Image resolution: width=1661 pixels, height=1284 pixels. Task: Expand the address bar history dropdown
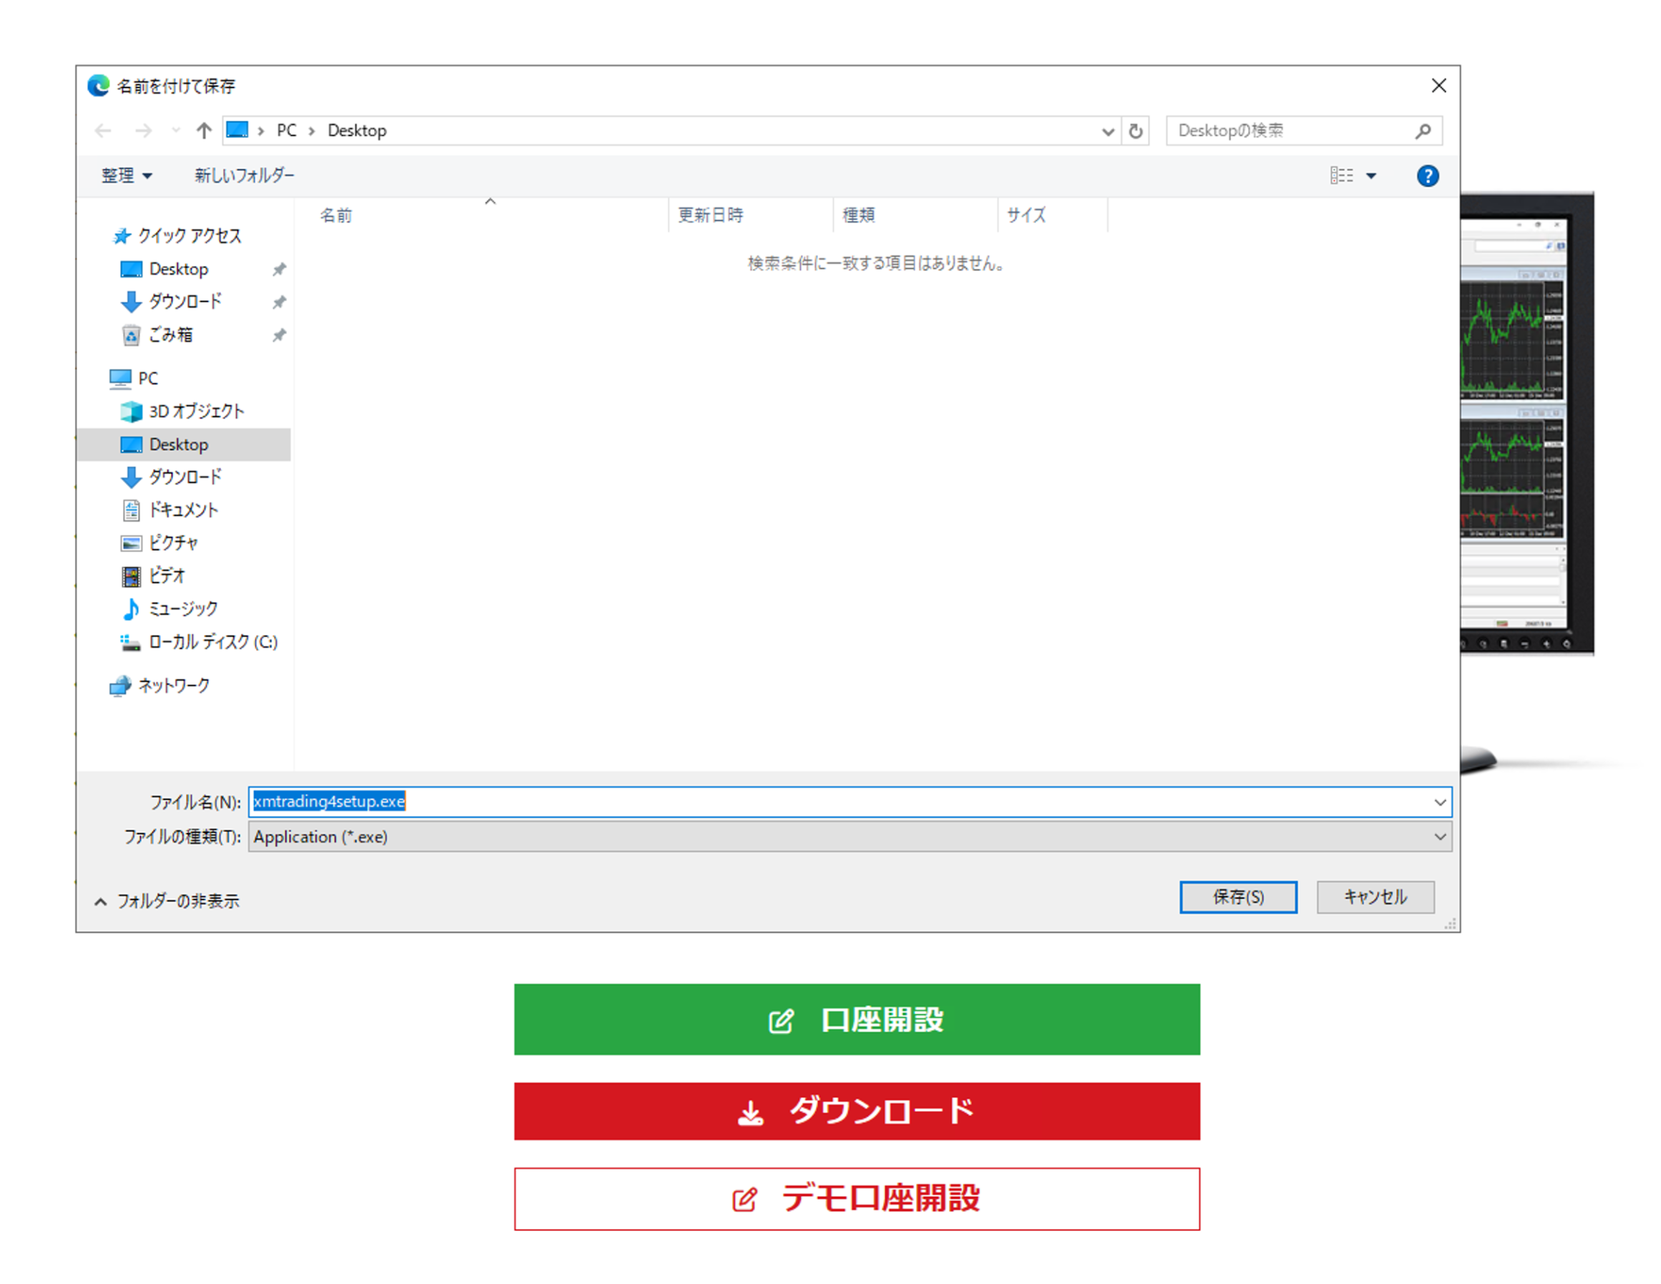(x=1108, y=132)
